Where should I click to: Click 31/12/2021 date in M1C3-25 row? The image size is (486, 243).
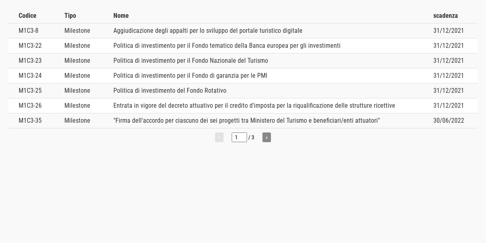pos(449,91)
